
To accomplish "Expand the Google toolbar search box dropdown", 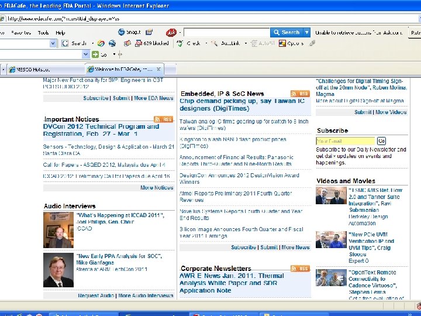I will (53, 43).
